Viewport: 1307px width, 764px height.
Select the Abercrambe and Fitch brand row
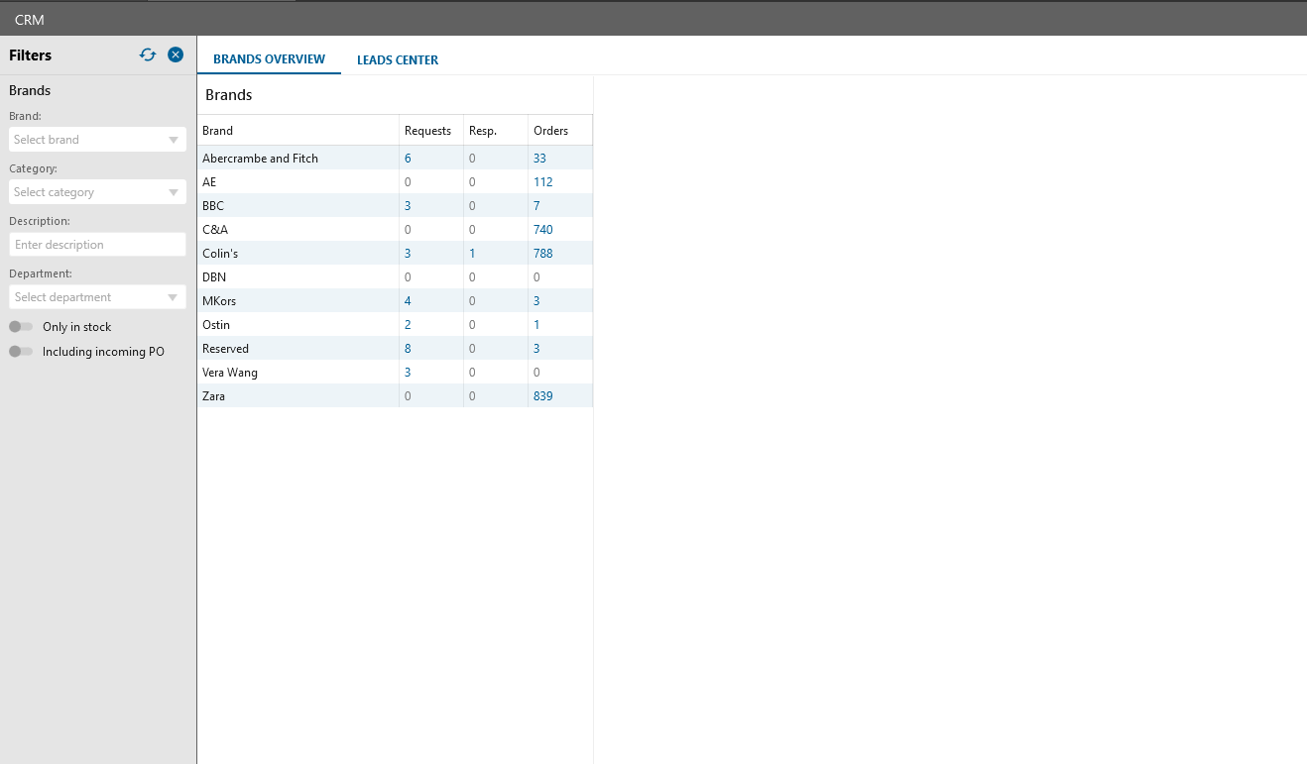tap(396, 159)
